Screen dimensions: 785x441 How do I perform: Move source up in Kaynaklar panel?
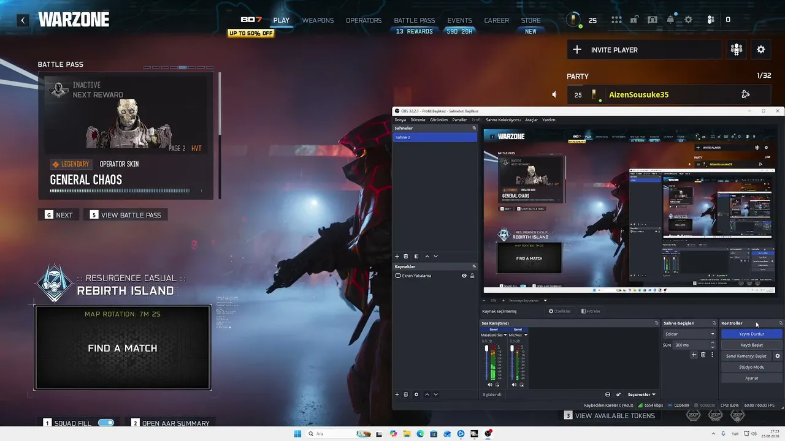coord(427,394)
